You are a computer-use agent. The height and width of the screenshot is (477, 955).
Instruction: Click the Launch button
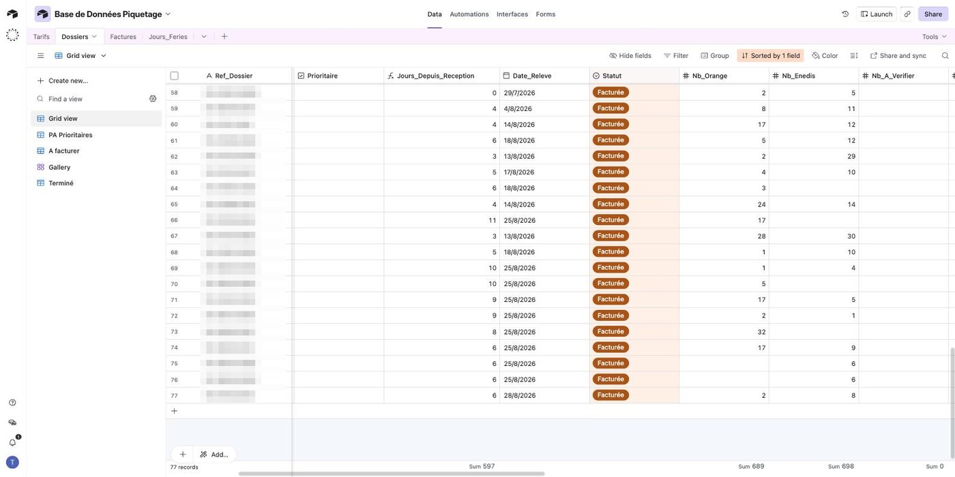[x=877, y=14]
